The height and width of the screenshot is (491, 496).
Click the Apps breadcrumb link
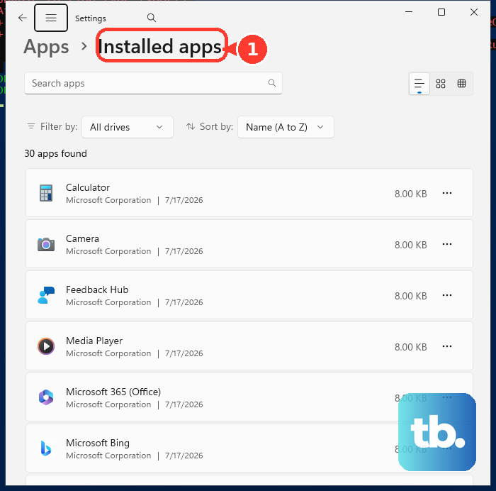click(46, 47)
